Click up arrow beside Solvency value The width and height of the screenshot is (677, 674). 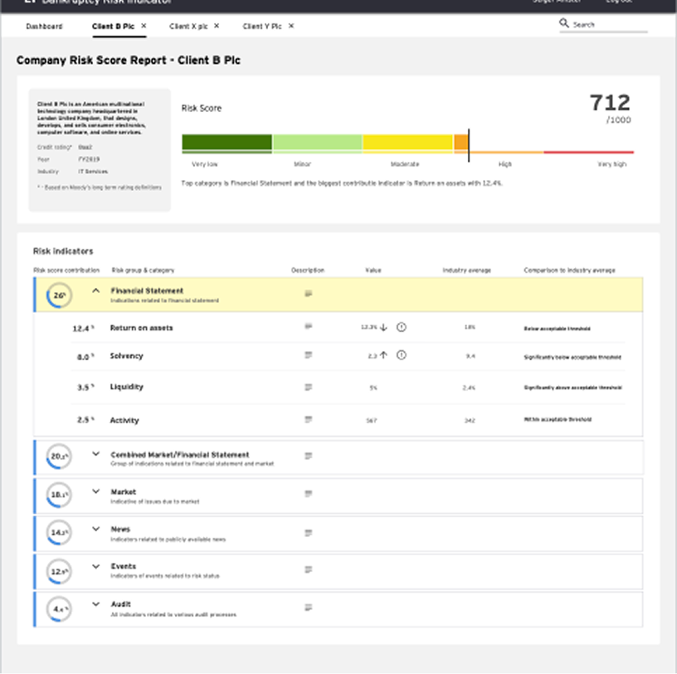(x=383, y=355)
